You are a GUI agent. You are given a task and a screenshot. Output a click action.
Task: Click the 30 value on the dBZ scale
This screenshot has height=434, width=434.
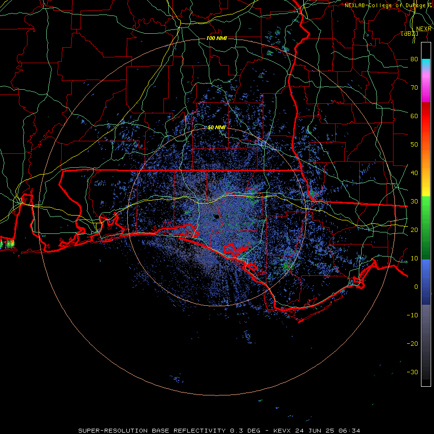point(414,202)
